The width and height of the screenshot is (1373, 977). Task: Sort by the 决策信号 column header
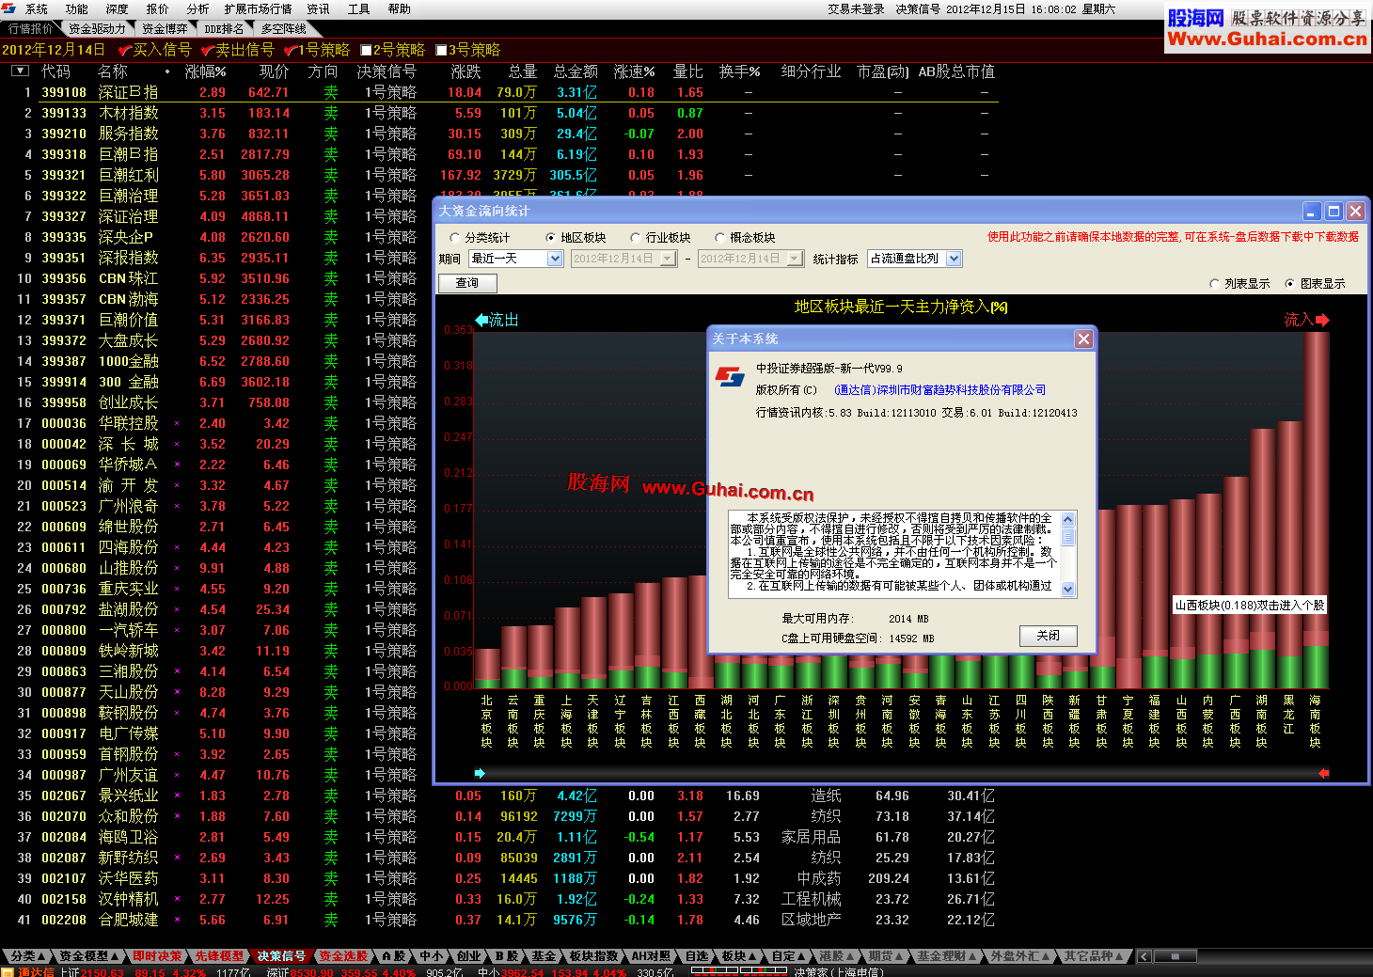[x=387, y=71]
